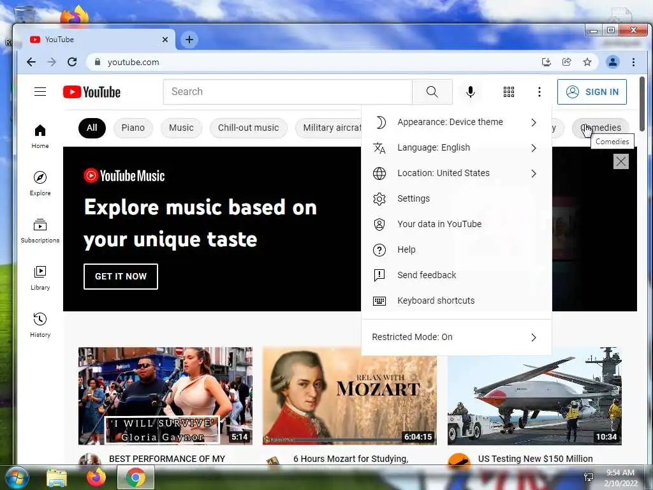The height and width of the screenshot is (490, 653).
Task: Reload the page with the refresh icon
Action: point(72,62)
